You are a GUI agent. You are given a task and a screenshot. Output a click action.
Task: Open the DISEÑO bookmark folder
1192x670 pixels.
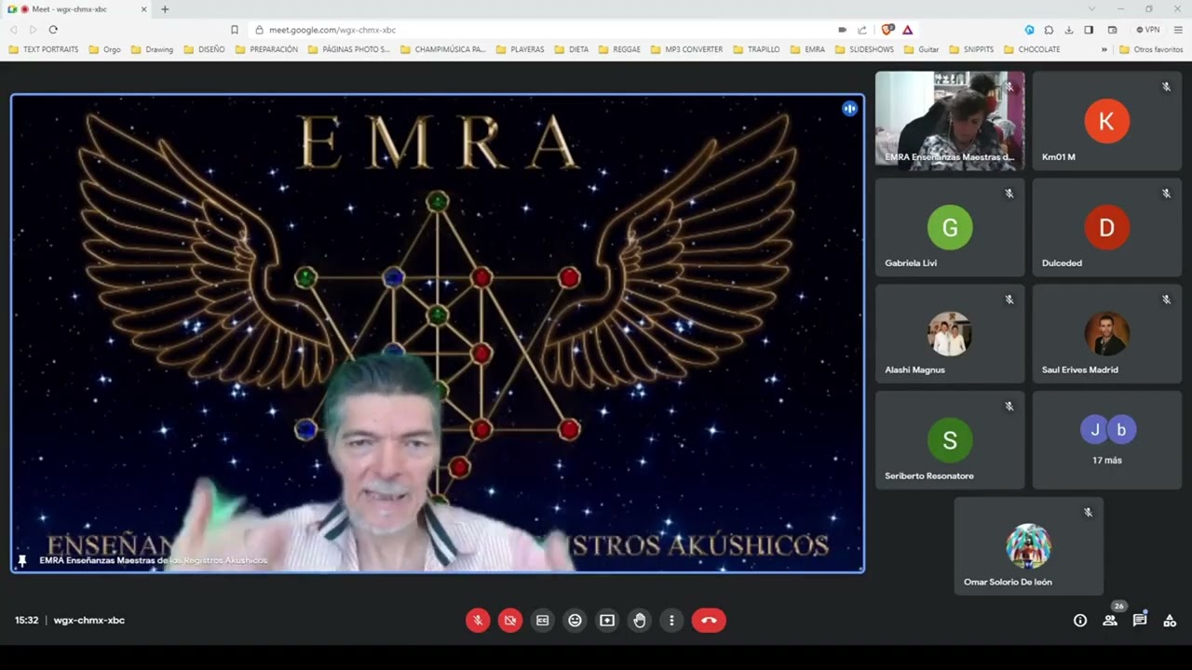point(204,49)
